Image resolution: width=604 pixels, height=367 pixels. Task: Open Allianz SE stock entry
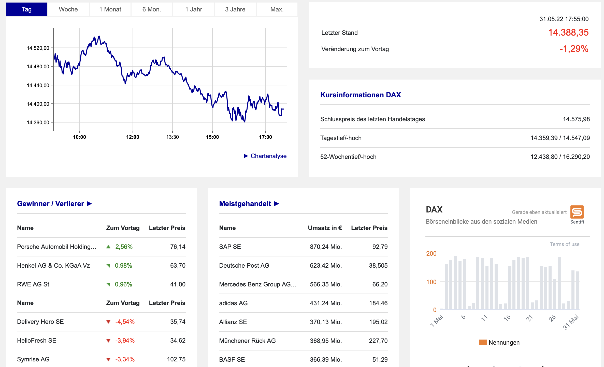[x=233, y=322]
